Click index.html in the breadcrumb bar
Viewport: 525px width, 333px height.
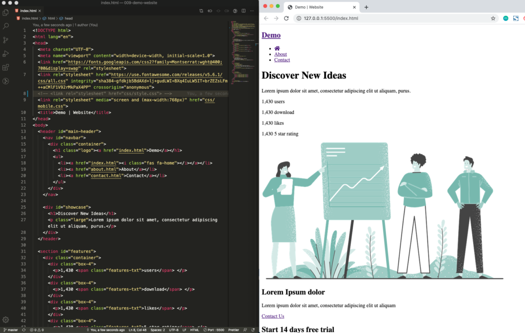(30, 18)
